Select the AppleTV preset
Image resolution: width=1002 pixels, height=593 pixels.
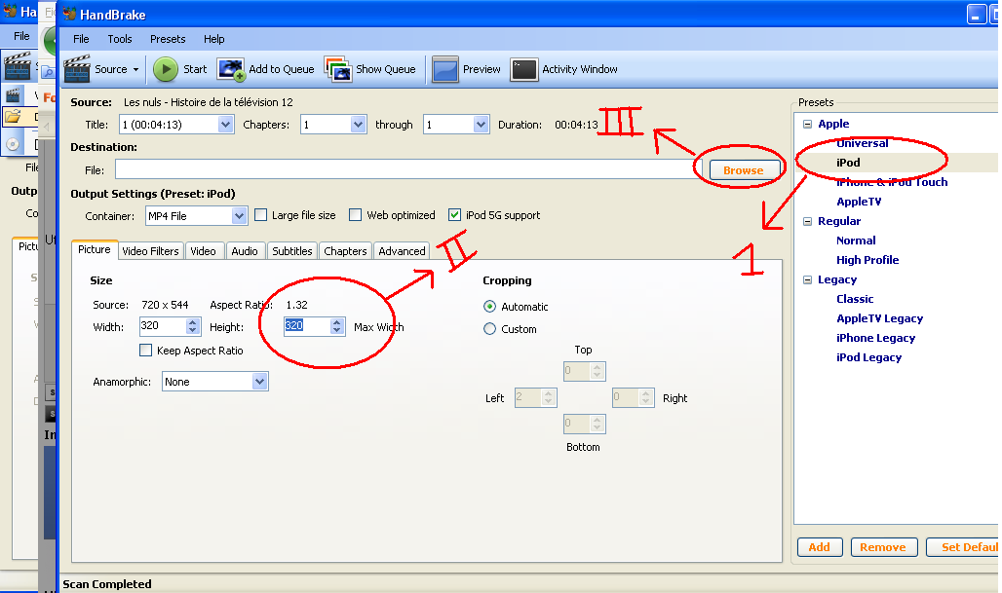click(x=859, y=202)
